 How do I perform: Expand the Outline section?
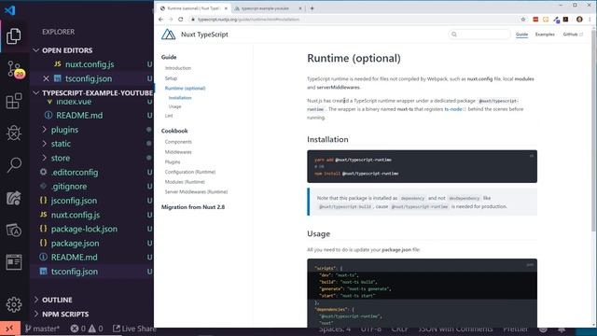pos(57,300)
